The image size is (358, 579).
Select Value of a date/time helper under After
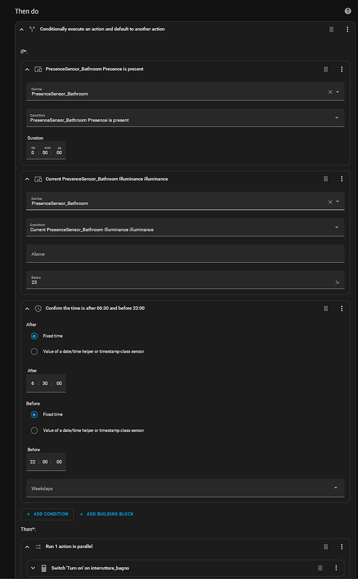[34, 351]
